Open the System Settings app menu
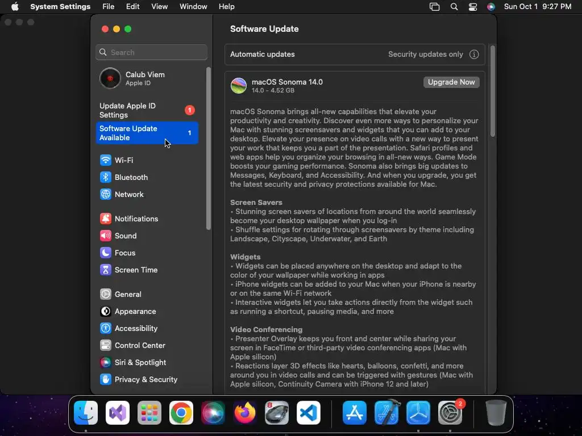582x436 pixels. (60, 7)
